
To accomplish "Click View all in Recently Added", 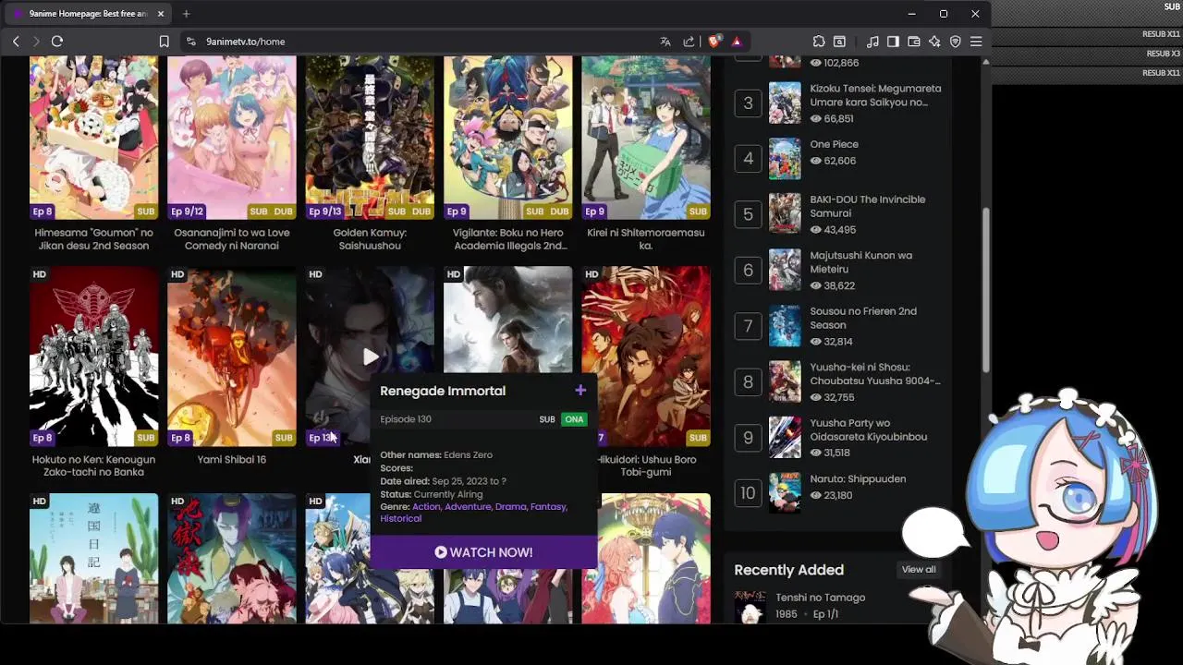I will pos(919,570).
